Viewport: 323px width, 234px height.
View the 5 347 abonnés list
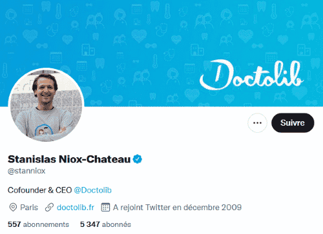point(105,224)
